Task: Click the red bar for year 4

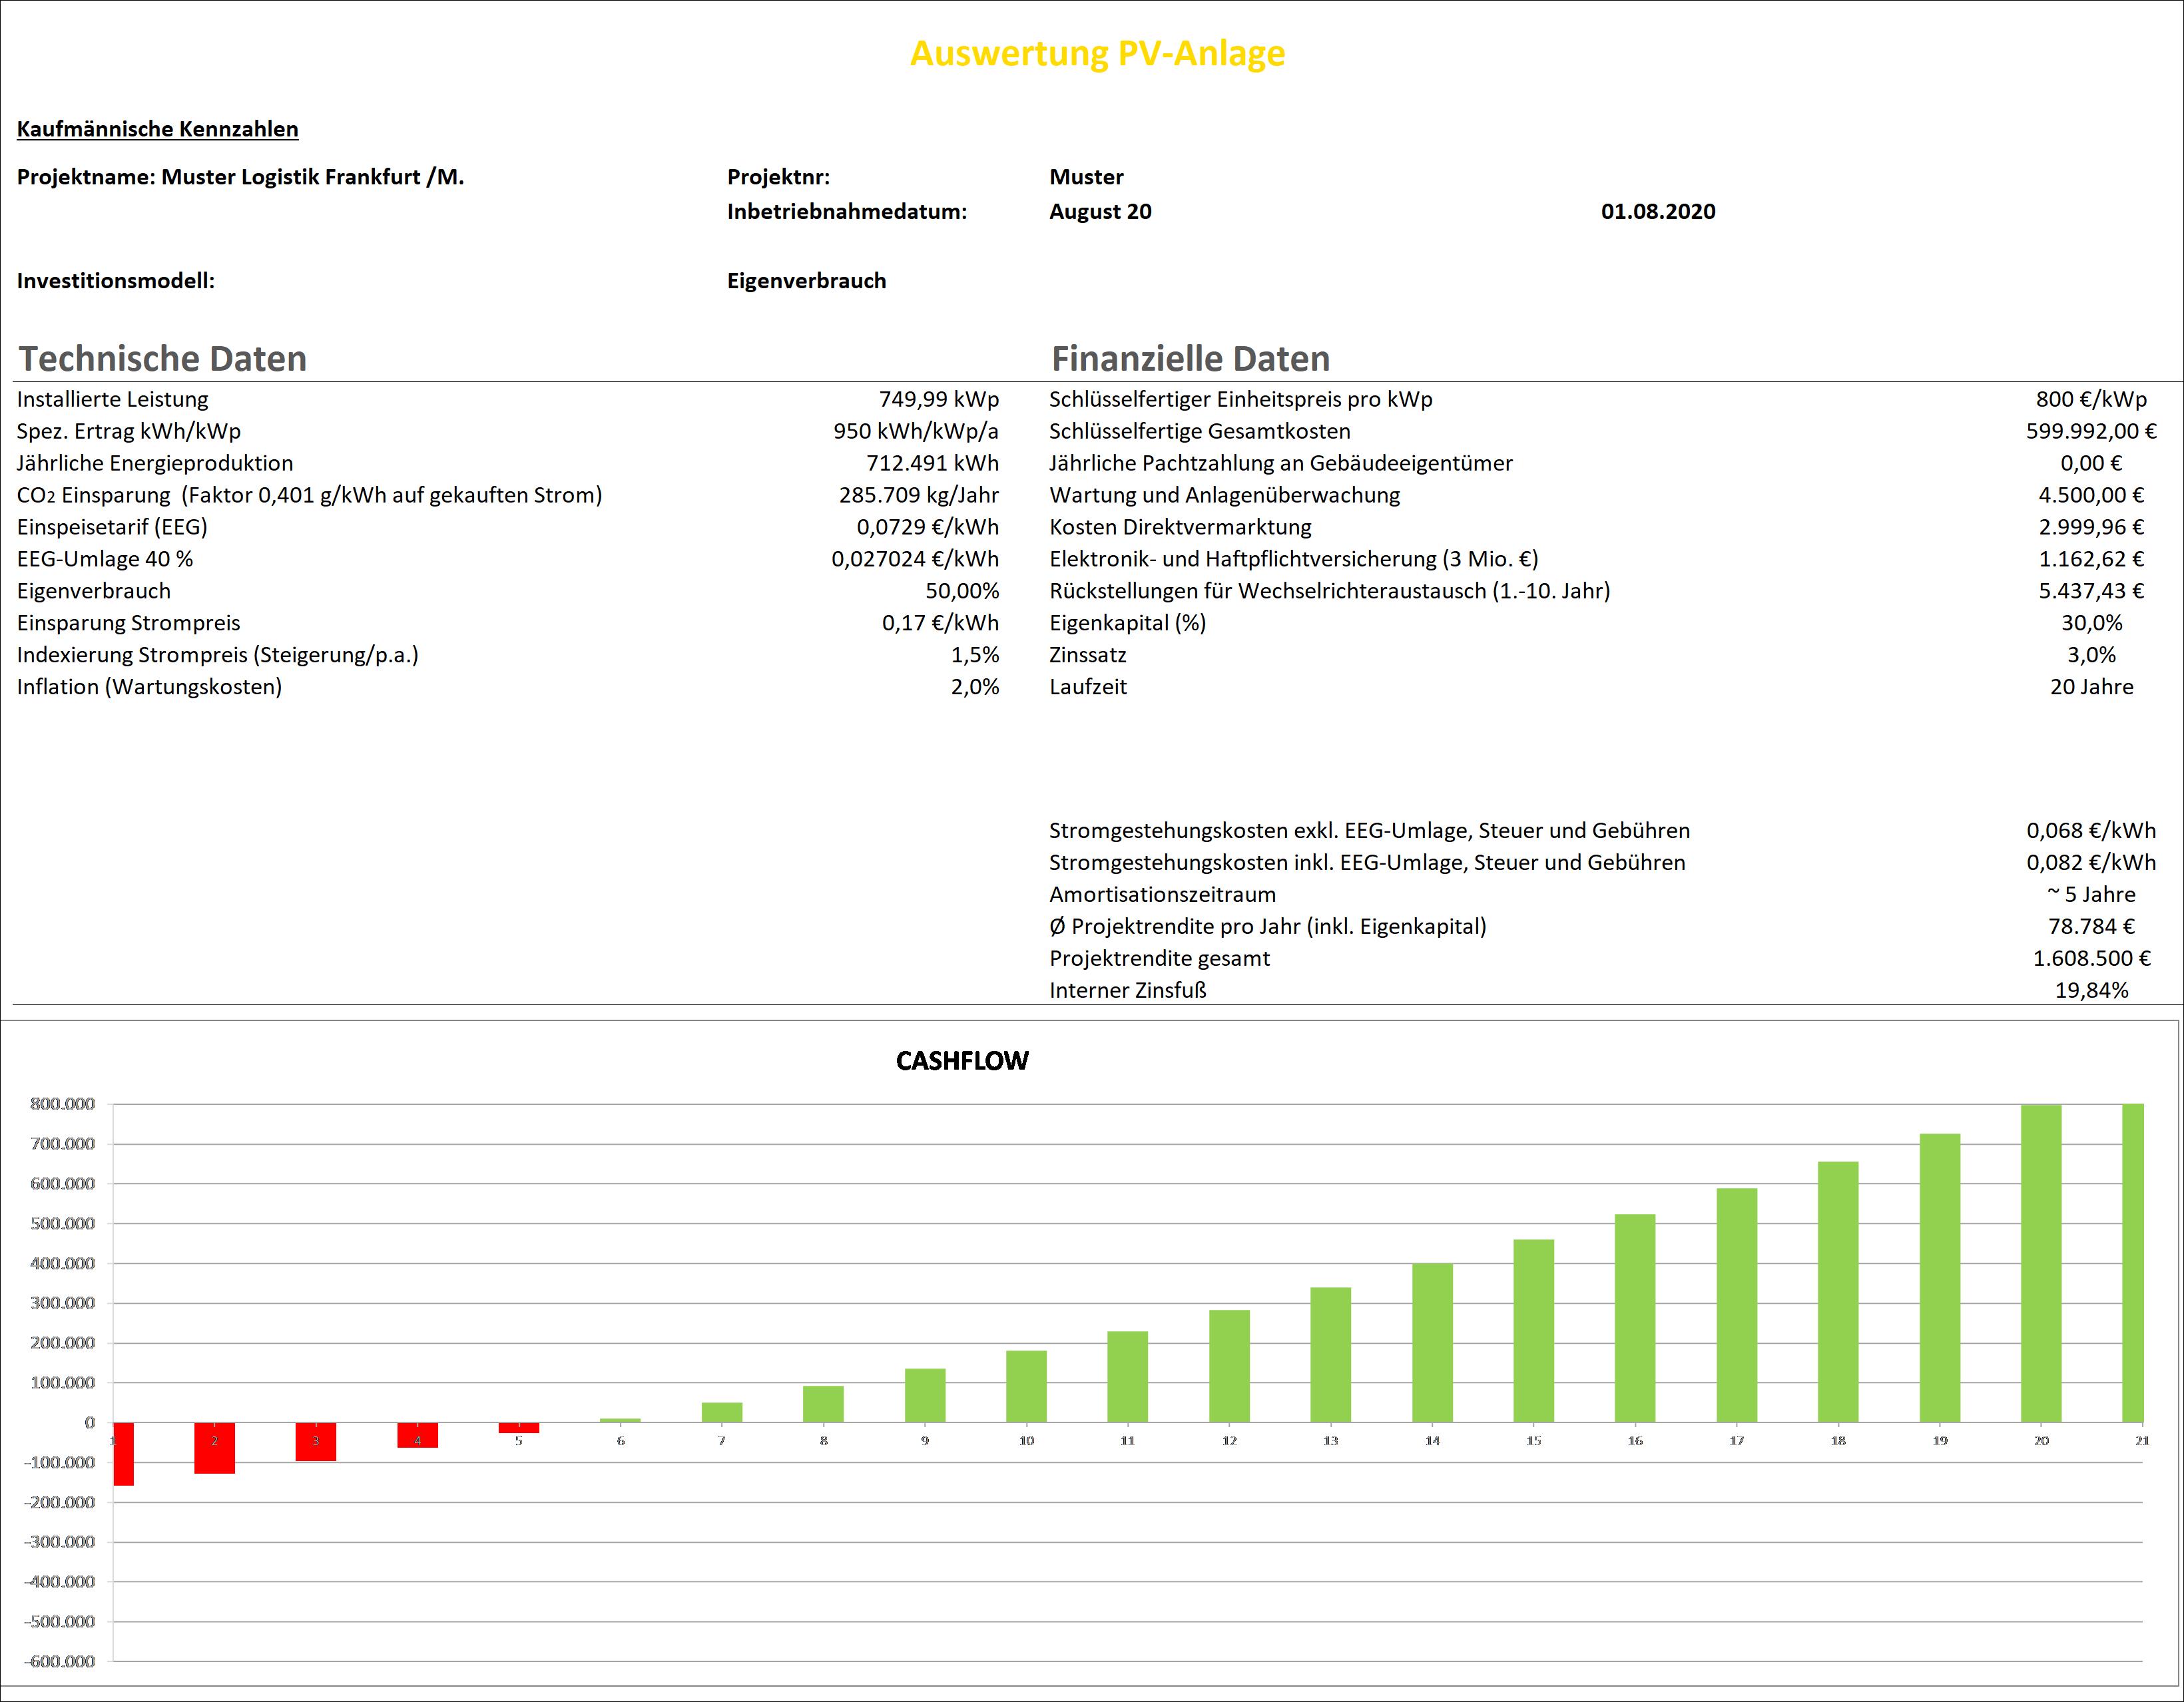Action: click(417, 1435)
